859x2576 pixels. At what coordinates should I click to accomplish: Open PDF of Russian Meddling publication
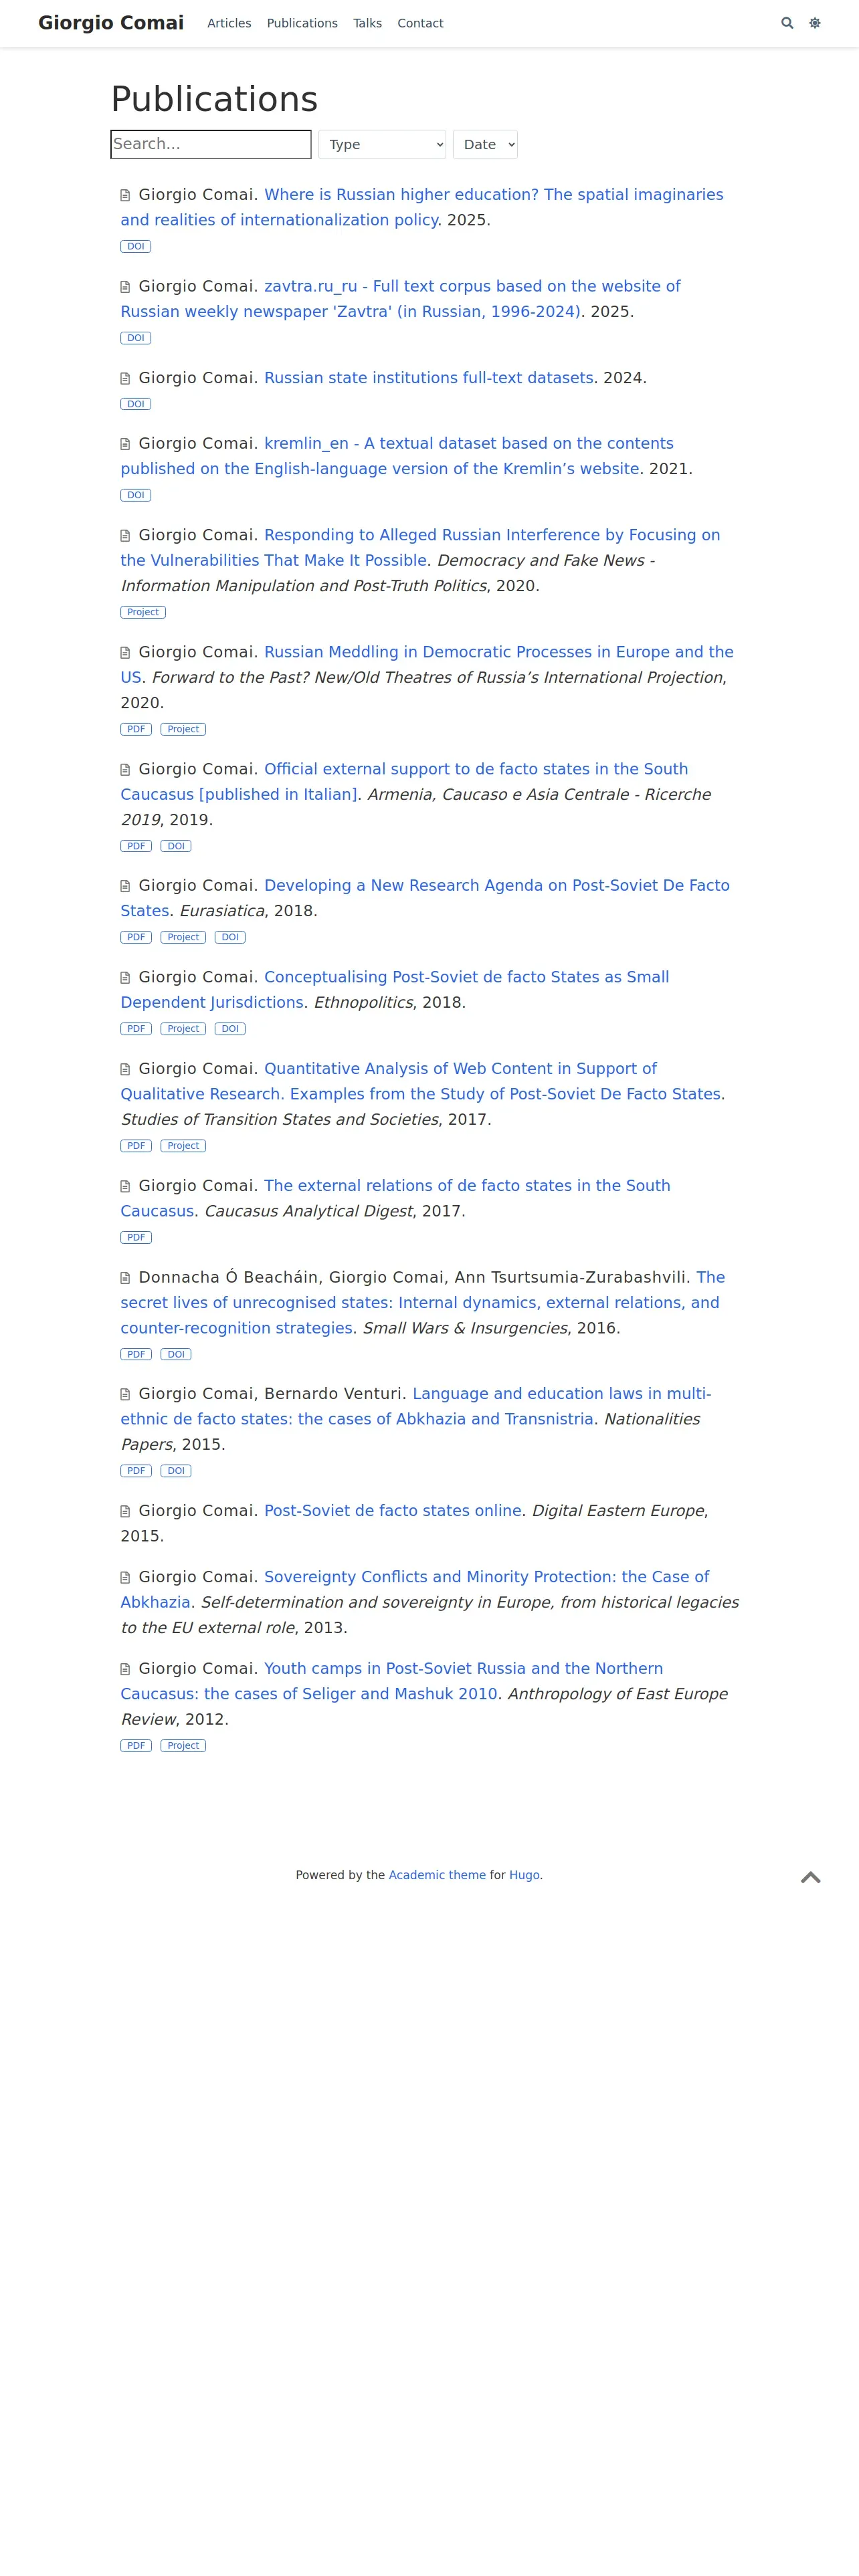tap(136, 729)
